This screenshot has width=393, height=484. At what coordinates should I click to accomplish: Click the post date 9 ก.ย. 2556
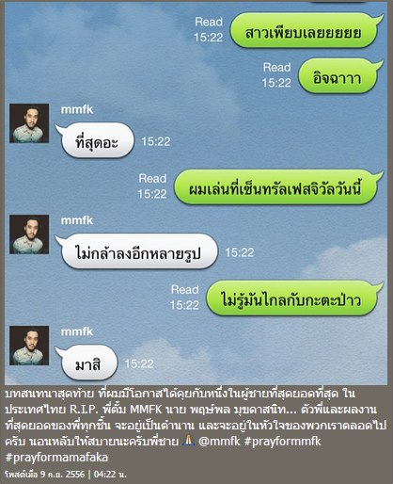coord(62,474)
